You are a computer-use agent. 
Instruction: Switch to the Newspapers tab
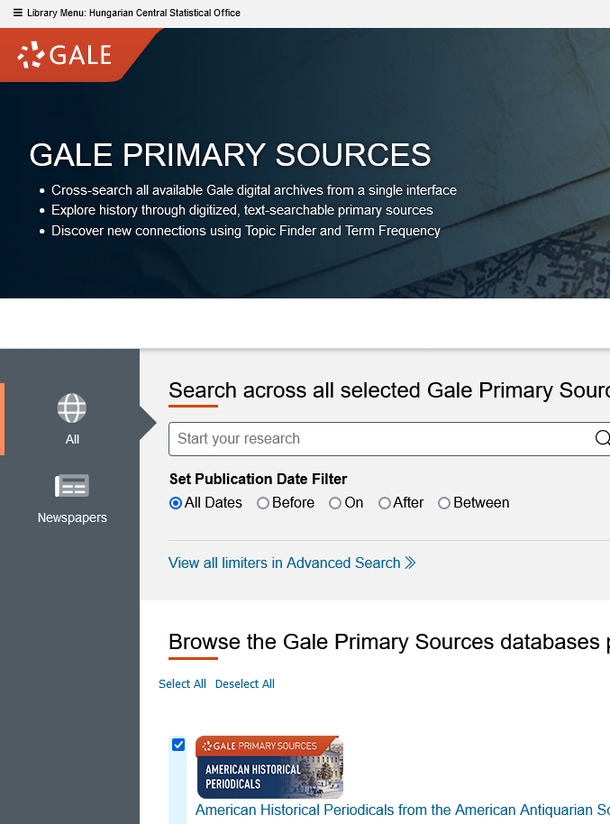(71, 499)
